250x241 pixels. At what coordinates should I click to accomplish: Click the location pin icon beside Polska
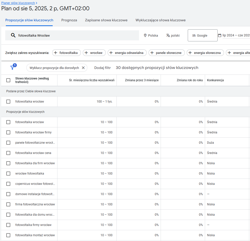[145, 35]
